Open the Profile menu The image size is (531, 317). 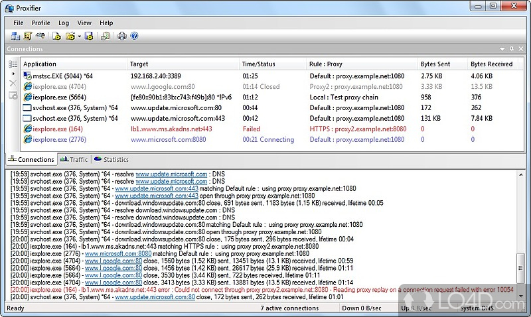coord(40,23)
